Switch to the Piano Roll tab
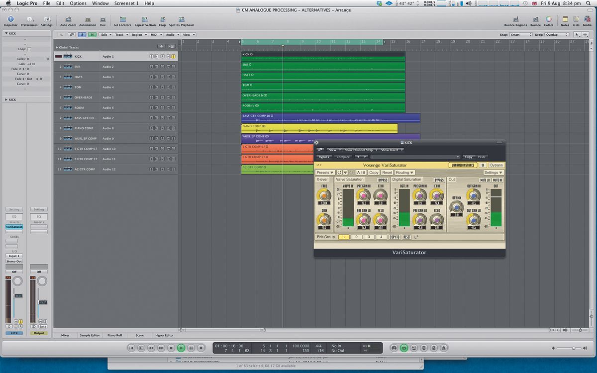 [x=115, y=335]
